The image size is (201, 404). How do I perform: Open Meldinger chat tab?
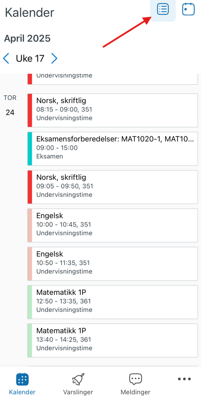click(135, 384)
